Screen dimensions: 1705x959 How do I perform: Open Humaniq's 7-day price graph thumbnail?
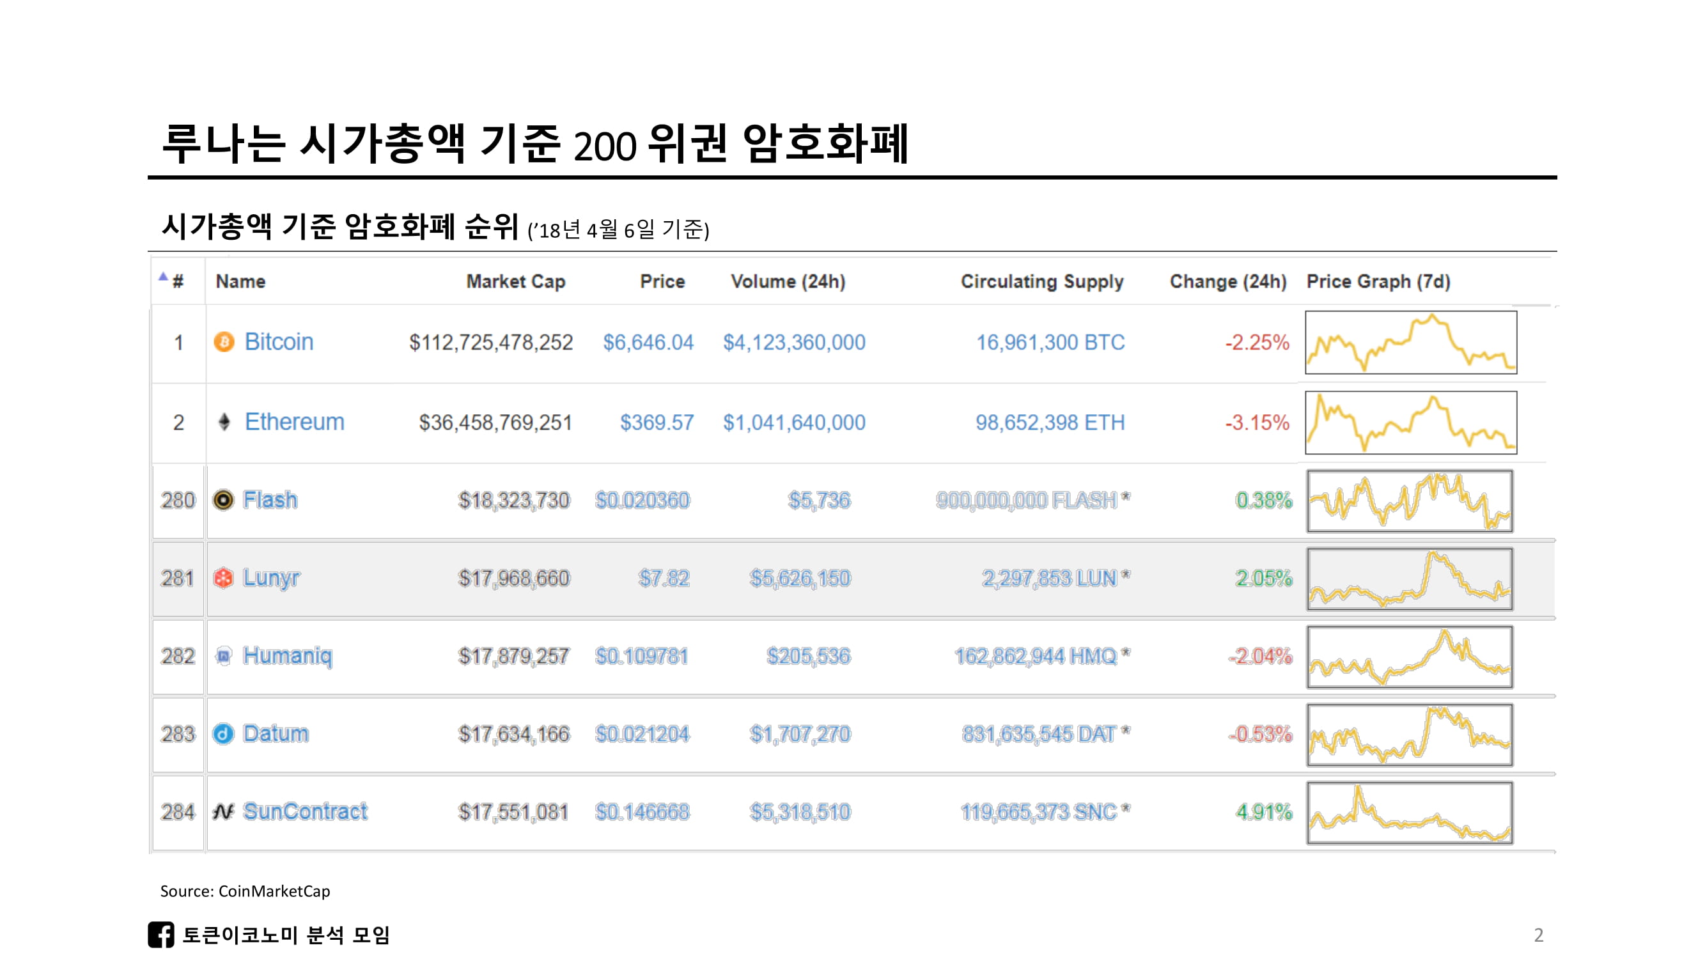1410,657
